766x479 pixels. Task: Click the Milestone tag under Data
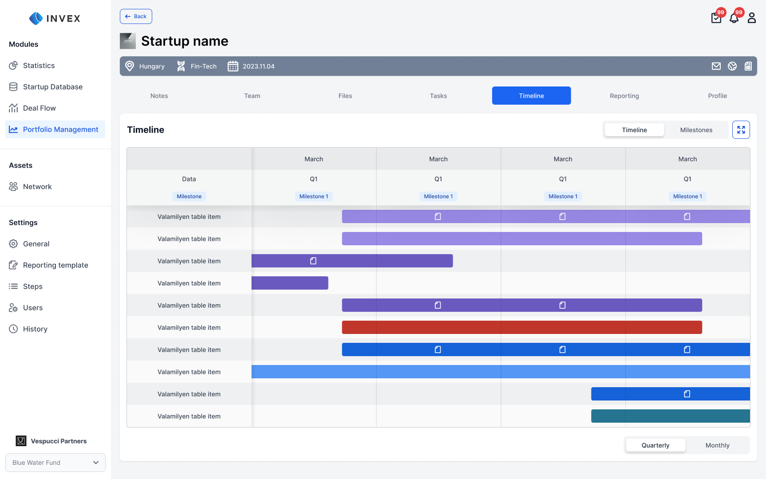point(189,196)
